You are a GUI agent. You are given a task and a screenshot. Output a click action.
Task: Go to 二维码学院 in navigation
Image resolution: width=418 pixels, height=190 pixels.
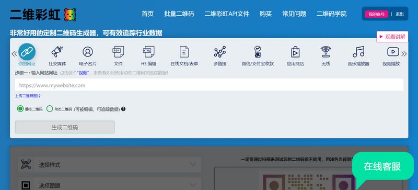[x=331, y=14]
